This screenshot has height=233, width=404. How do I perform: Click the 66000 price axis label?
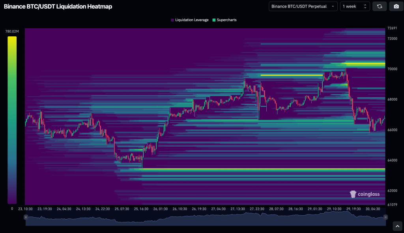pyautogui.click(x=393, y=130)
